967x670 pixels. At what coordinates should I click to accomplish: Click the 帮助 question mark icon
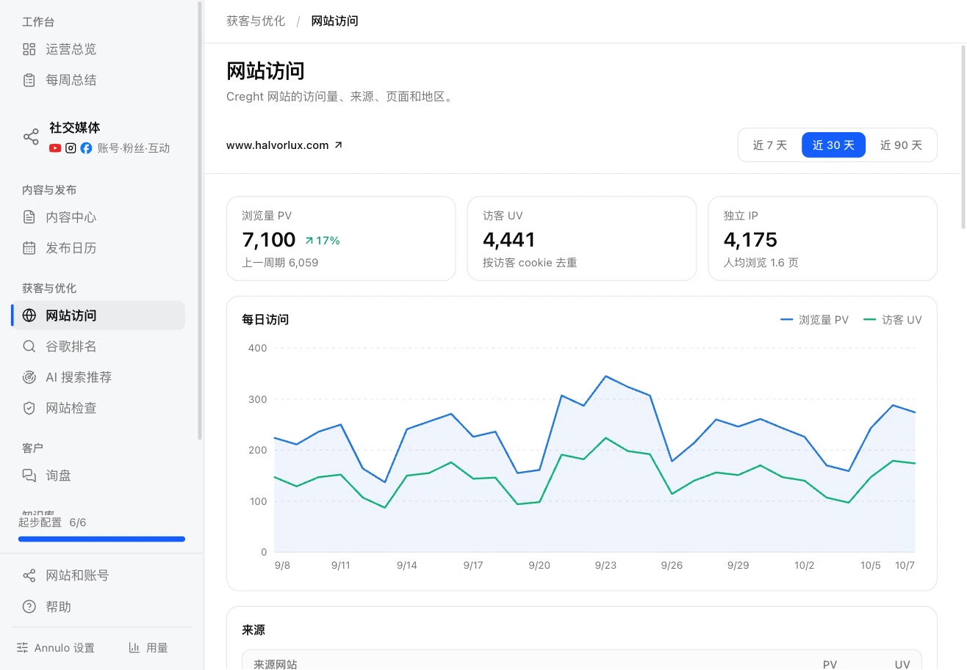pos(29,607)
